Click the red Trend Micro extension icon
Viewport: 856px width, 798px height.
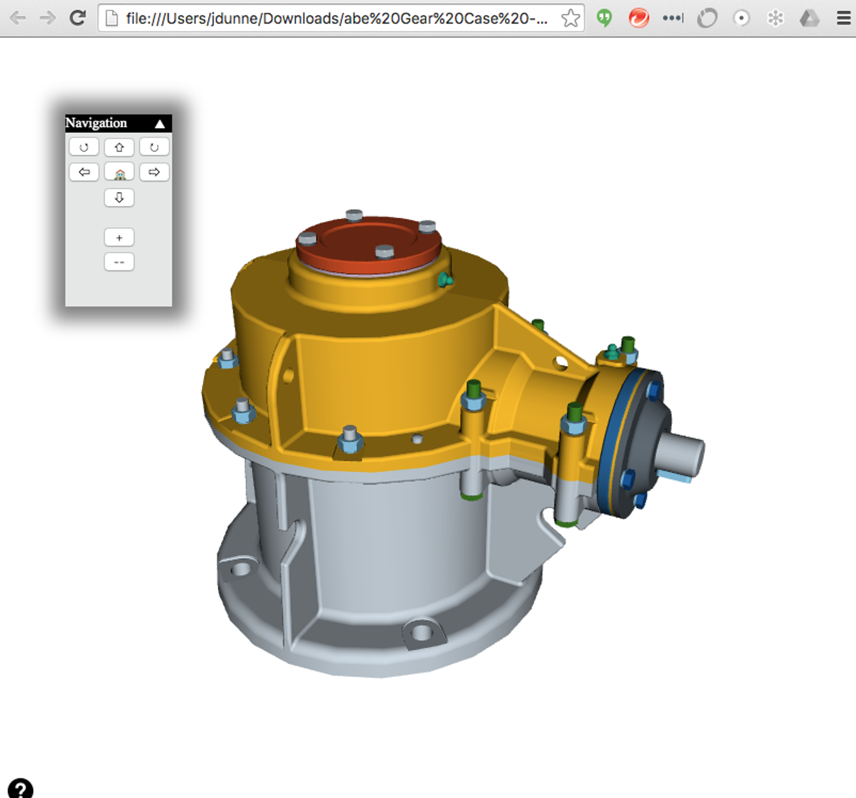pyautogui.click(x=639, y=19)
